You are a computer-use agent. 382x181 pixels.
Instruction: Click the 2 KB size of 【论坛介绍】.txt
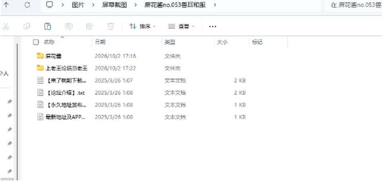tap(240, 93)
